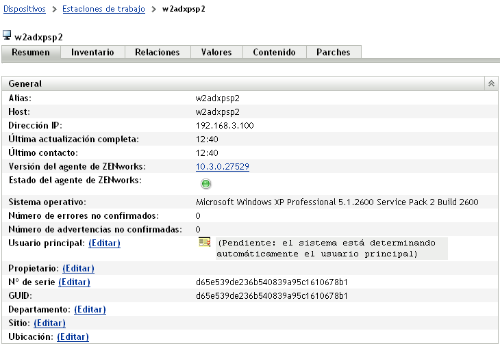Viewport: 500px width, 346px height.
Task: Select the Contenido tab
Action: point(274,52)
